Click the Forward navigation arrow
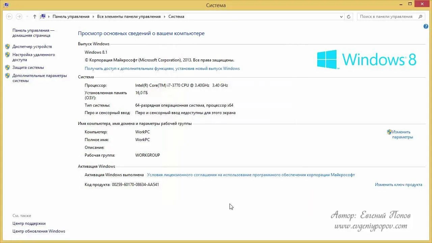 [19, 17]
